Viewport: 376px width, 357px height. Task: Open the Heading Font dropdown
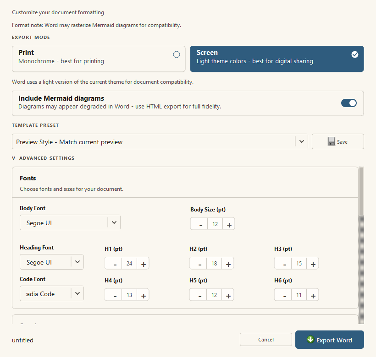(x=51, y=262)
